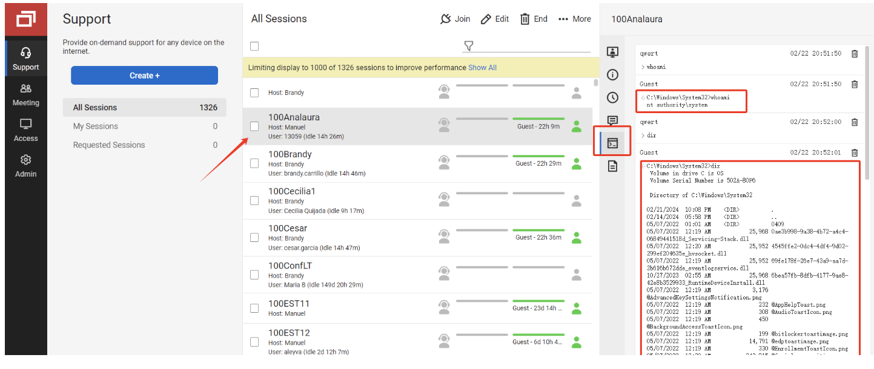This screenshot has height=369, width=874.
Task: Click the Join session toolbar button
Action: pyautogui.click(x=455, y=19)
